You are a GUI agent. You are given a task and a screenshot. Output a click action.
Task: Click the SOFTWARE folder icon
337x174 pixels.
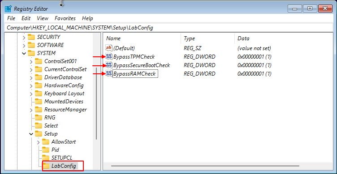[x=31, y=45]
